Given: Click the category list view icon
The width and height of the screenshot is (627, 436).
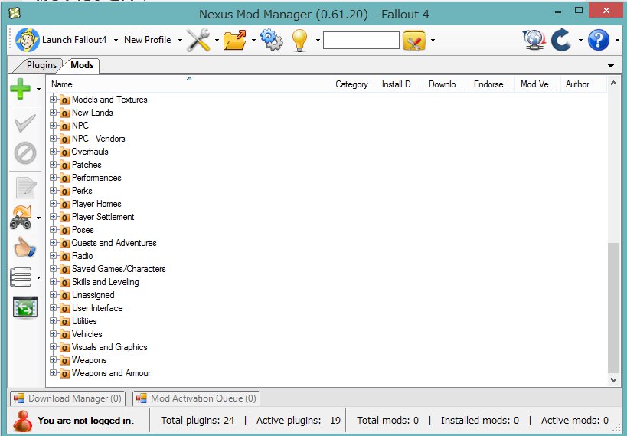Looking at the screenshot, I should [x=20, y=277].
